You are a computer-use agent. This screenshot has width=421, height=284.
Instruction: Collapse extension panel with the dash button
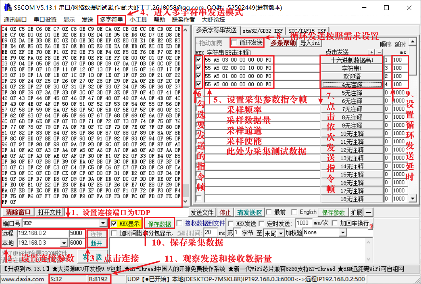point(369,213)
